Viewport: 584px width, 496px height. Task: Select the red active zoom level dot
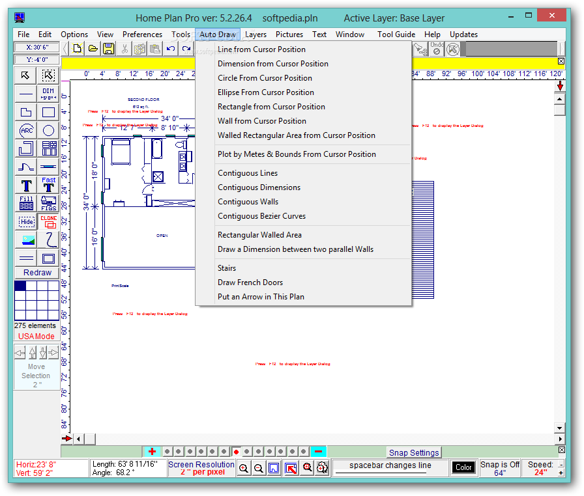236,452
